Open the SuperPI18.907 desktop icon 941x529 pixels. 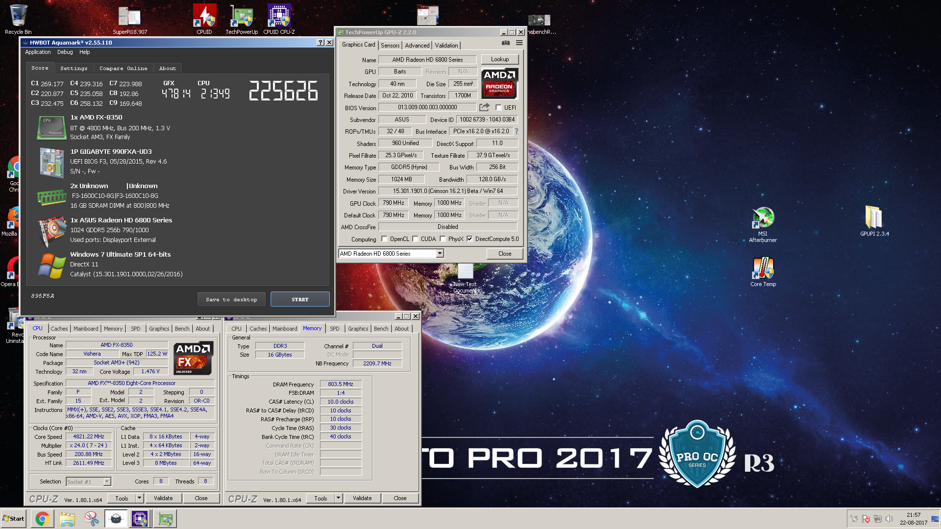tap(130, 20)
